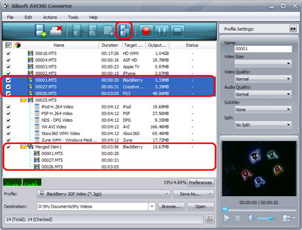302x230 pixels.
Task: Open the Video Size dropdown
Action: pos(263,64)
